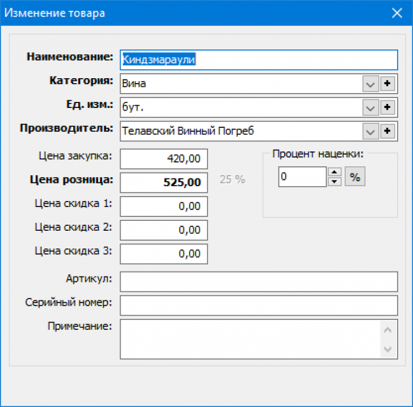
Task: Add new unit of measure via plus
Action: tap(387, 107)
